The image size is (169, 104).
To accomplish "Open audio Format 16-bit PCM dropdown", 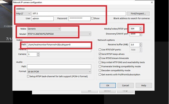I will pyautogui.click(x=59, y=71).
